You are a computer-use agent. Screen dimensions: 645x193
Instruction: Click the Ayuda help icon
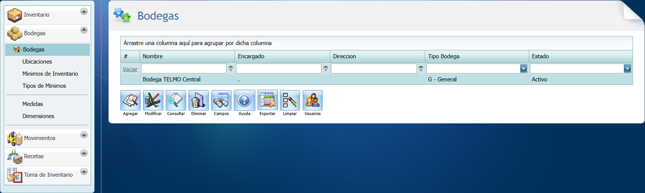click(244, 100)
